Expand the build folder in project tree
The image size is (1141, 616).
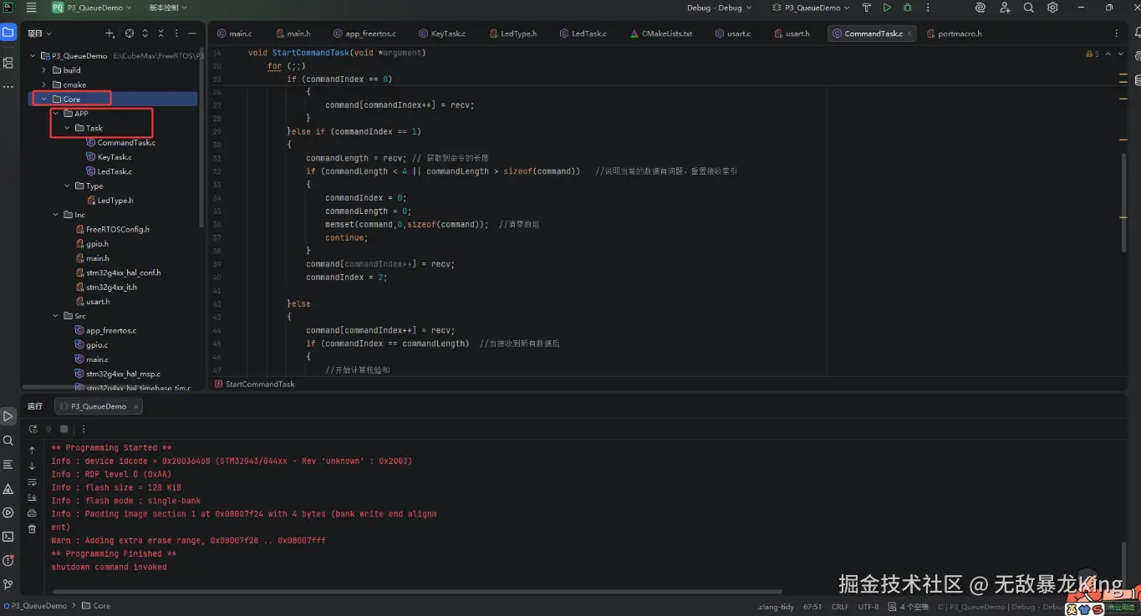[x=45, y=70]
